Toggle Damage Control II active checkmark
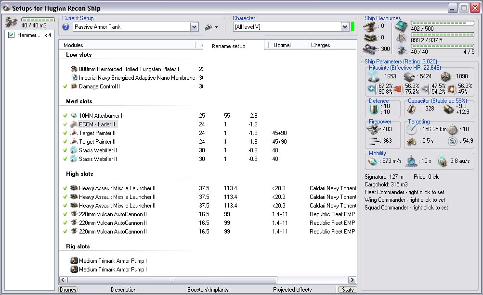Viewport: 483px width, 295px height. [x=65, y=86]
